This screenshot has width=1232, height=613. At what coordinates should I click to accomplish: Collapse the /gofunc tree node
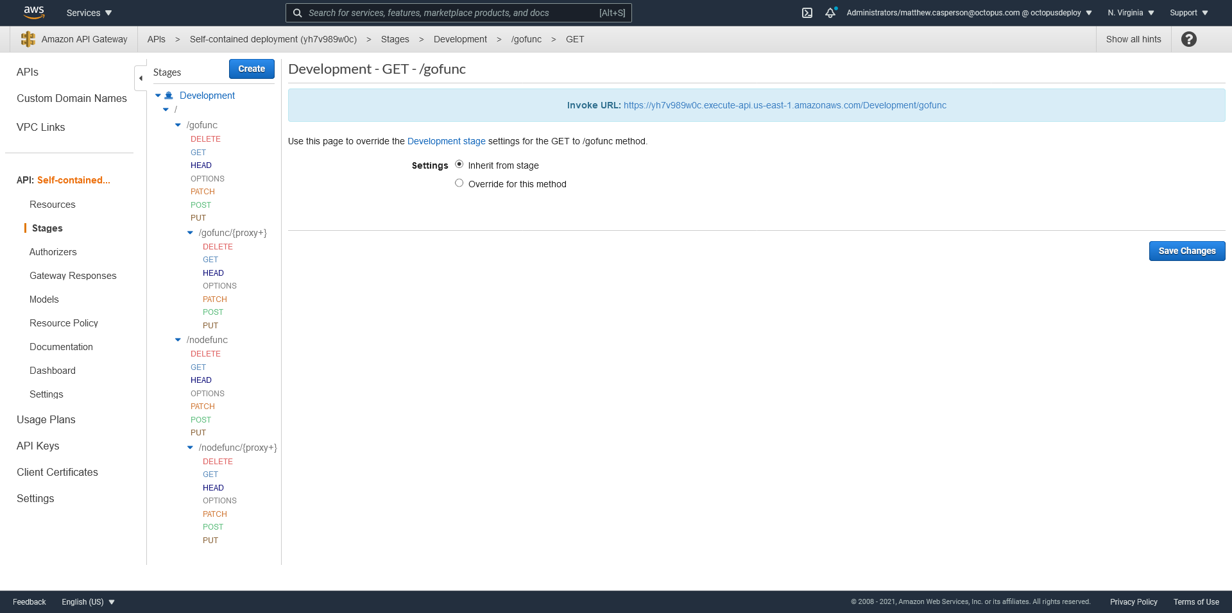pyautogui.click(x=178, y=125)
